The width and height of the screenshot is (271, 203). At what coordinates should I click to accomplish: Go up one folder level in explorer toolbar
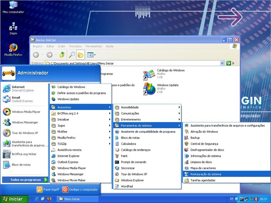62,55
